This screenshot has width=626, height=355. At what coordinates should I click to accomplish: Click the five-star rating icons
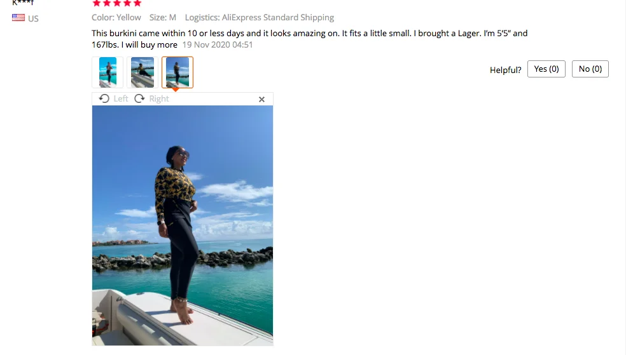click(x=117, y=3)
